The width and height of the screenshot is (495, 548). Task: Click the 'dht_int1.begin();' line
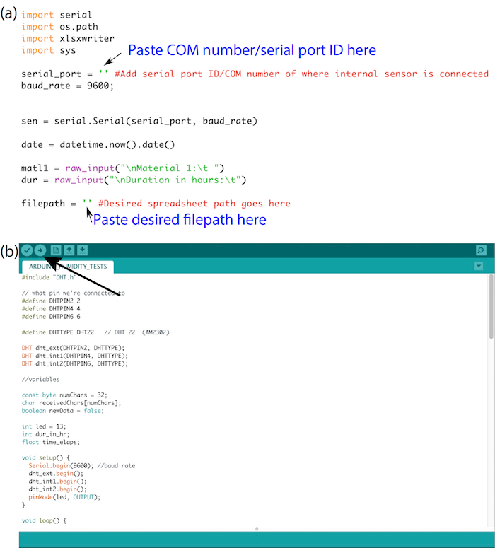click(x=58, y=482)
